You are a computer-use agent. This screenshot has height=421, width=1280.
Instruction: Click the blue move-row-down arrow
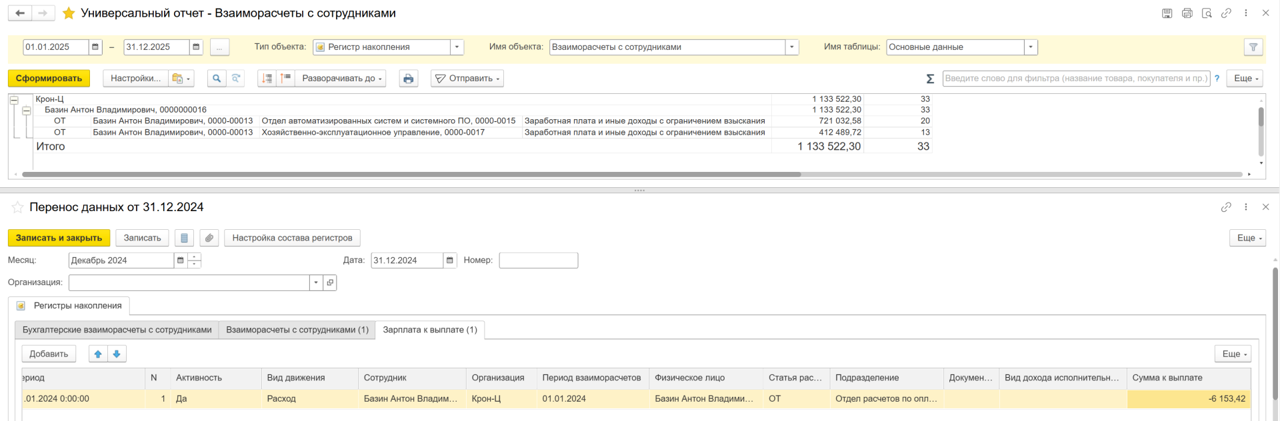117,354
